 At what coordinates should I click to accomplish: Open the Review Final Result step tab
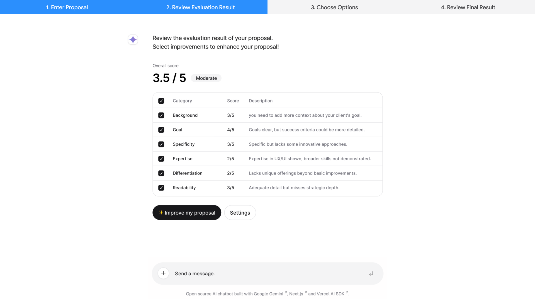[468, 7]
